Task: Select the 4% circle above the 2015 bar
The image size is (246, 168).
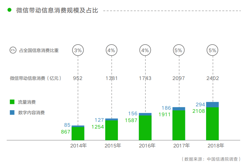Action: 111,50
